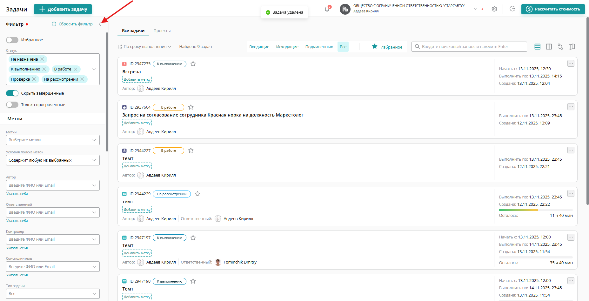Screen dimensions: 589x301
Task: Remove the "В работе" status filter chip
Action: tap(76, 69)
